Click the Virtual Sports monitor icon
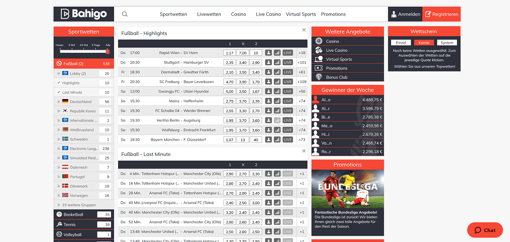 [x=319, y=59]
